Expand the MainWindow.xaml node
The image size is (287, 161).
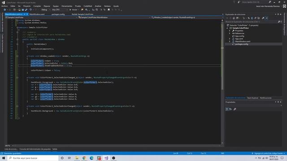230,42
